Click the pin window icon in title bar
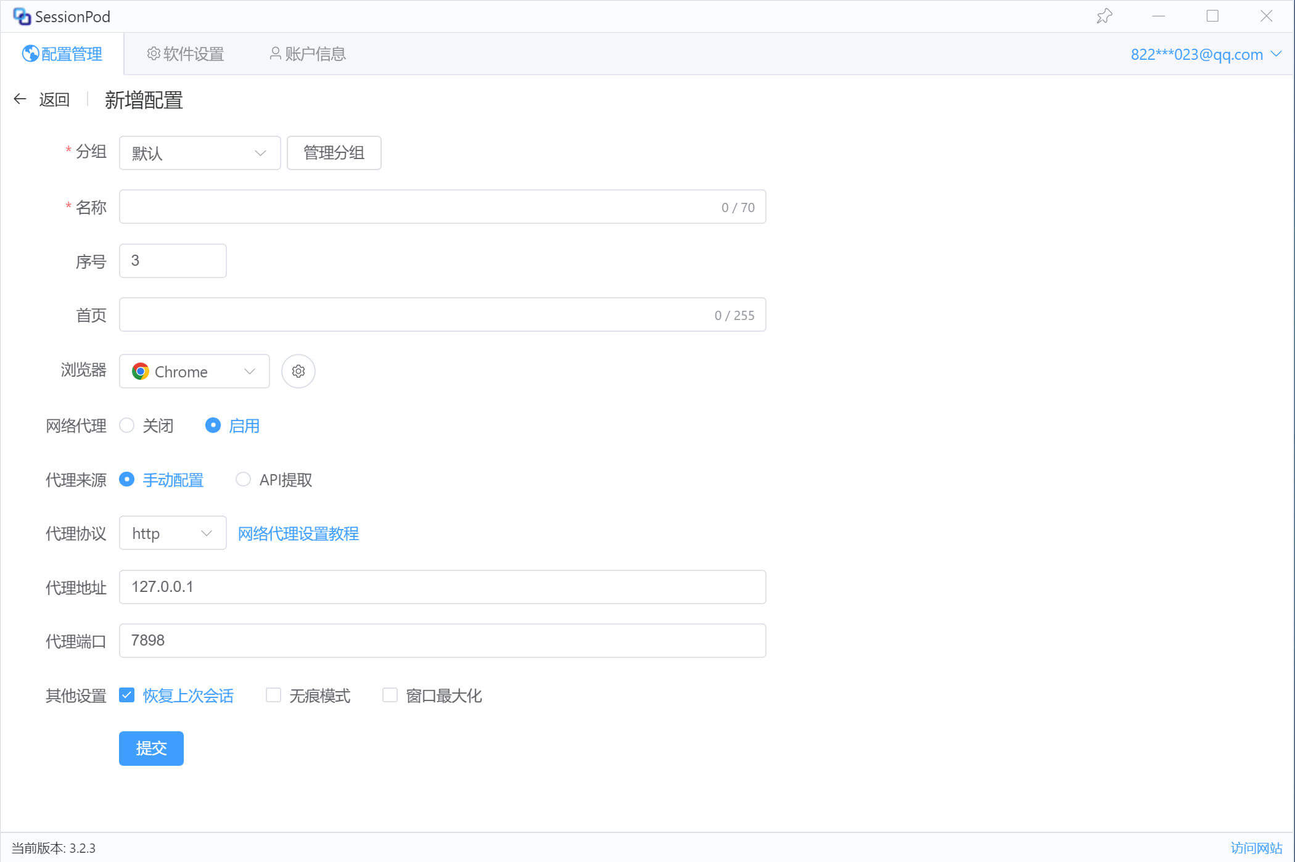This screenshot has height=862, width=1295. 1104,16
